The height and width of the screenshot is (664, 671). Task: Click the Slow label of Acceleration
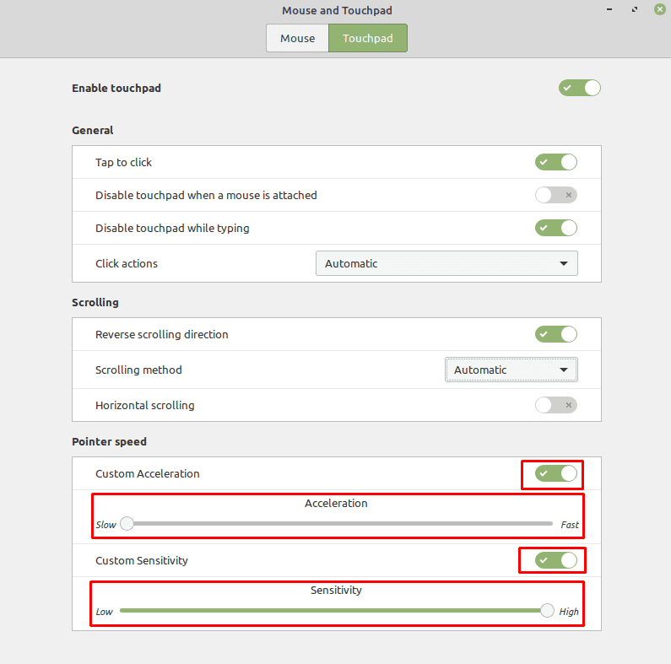tap(106, 525)
